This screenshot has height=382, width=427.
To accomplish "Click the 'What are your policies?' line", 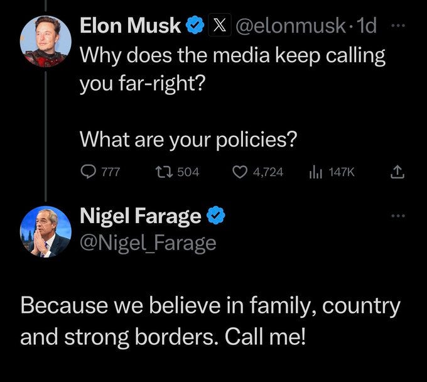I will tap(188, 139).
